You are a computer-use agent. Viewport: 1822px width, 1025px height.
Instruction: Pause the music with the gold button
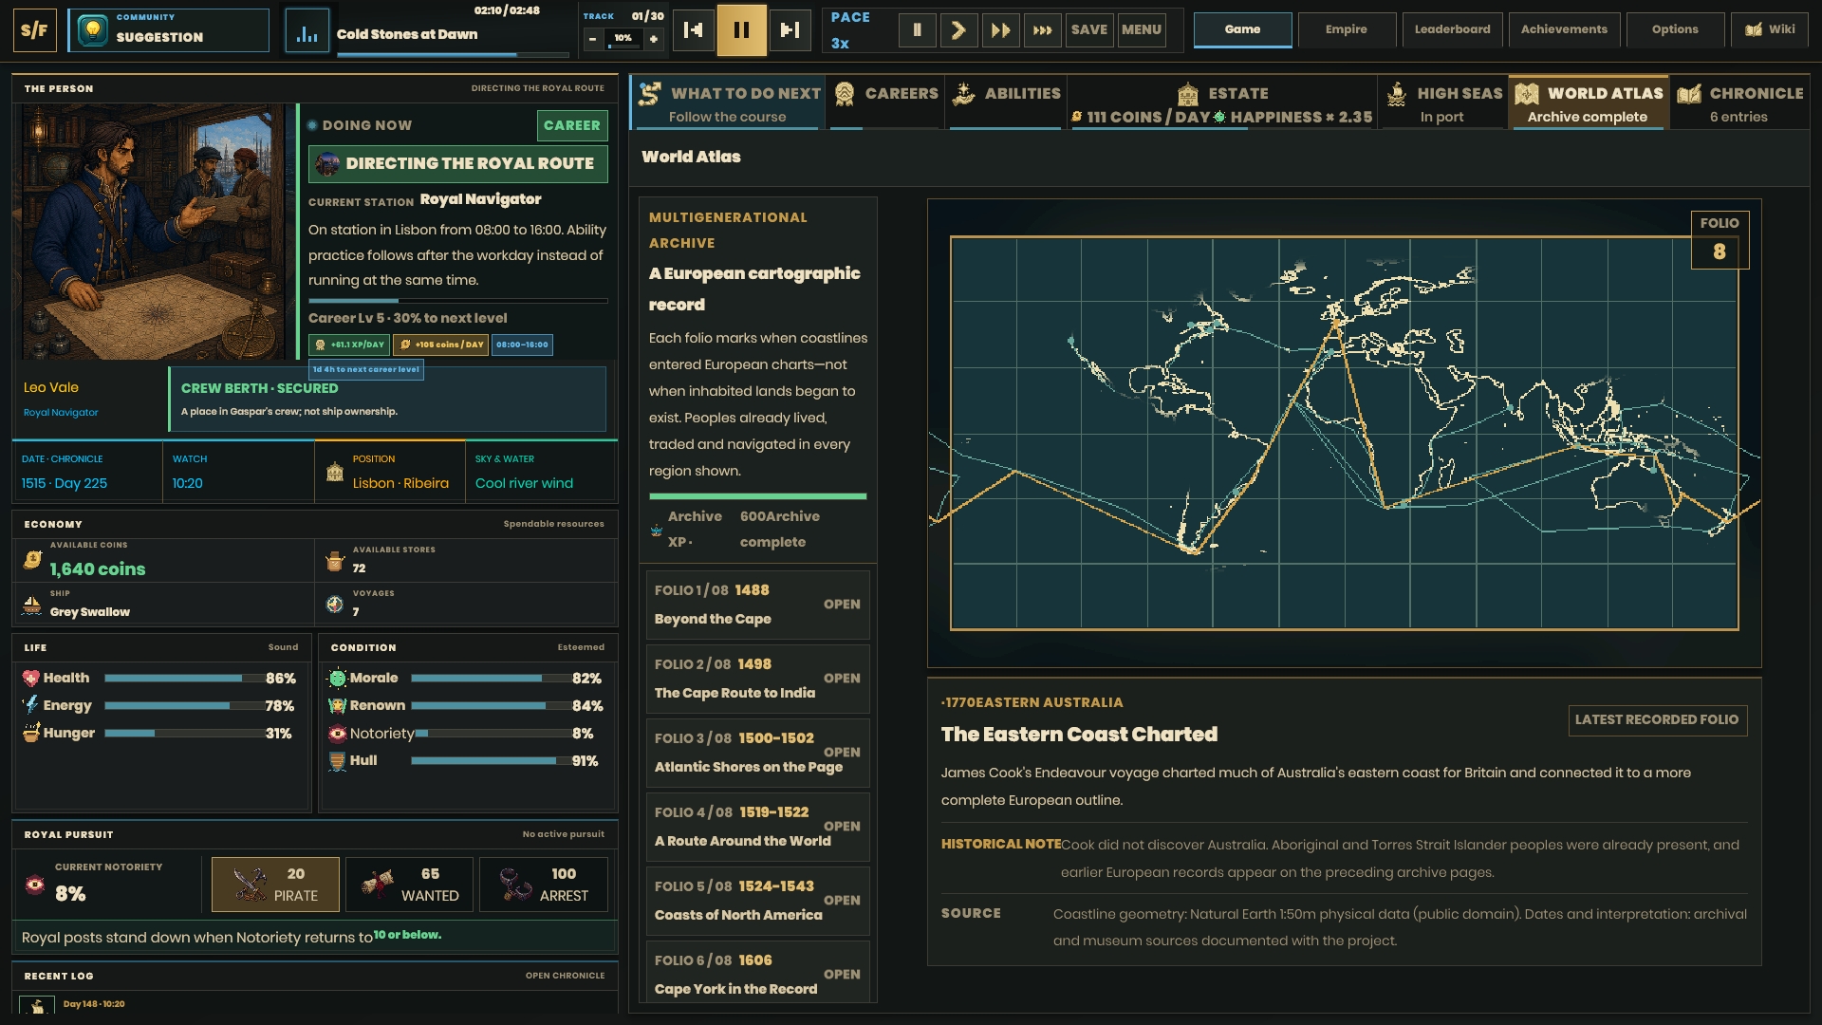click(x=742, y=29)
